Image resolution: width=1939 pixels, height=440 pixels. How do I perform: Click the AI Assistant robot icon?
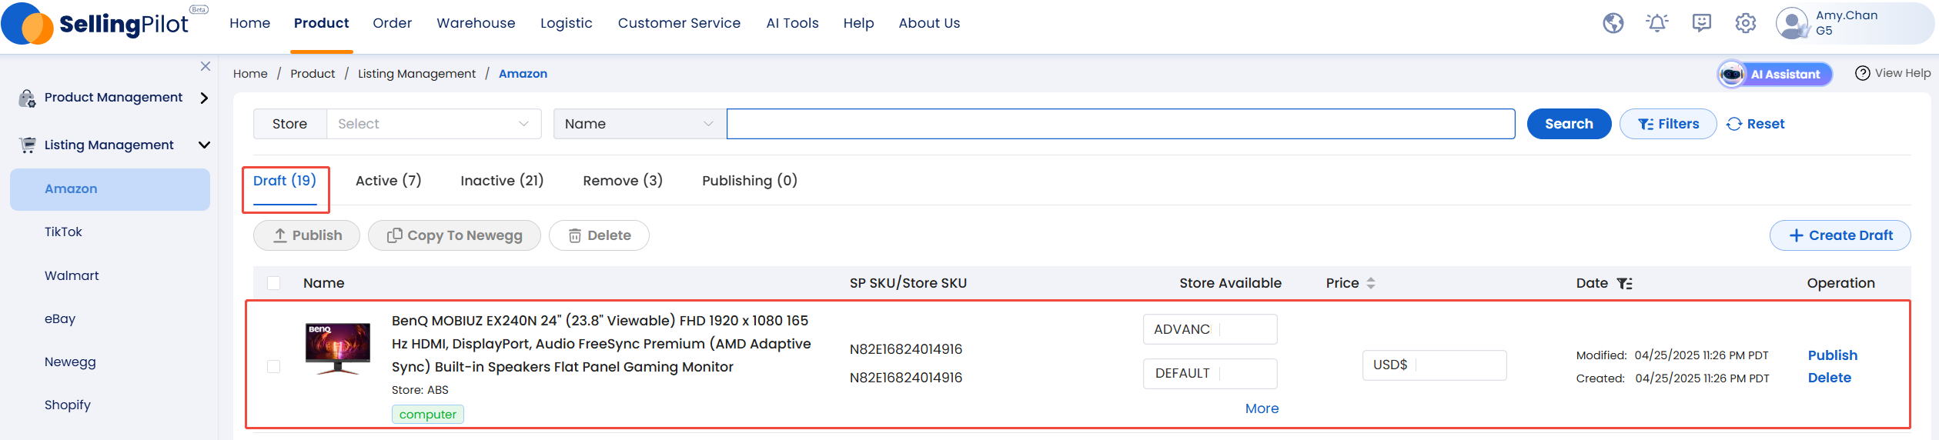1732,74
